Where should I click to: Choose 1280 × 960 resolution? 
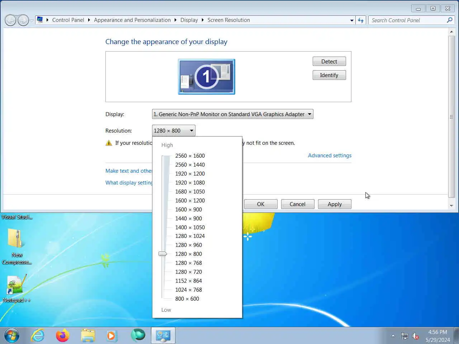tap(189, 245)
